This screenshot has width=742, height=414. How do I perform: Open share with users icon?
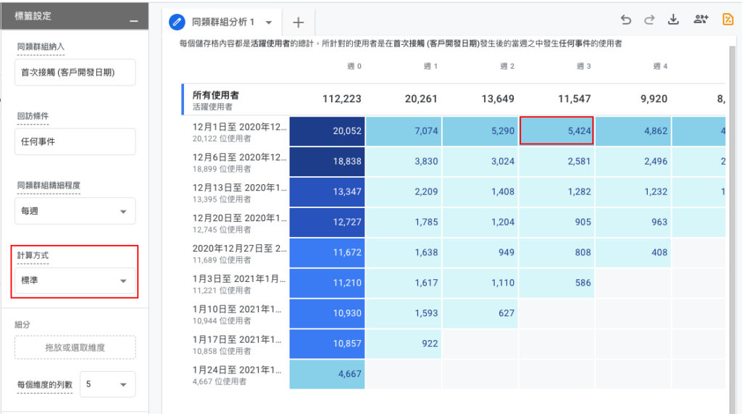(701, 20)
